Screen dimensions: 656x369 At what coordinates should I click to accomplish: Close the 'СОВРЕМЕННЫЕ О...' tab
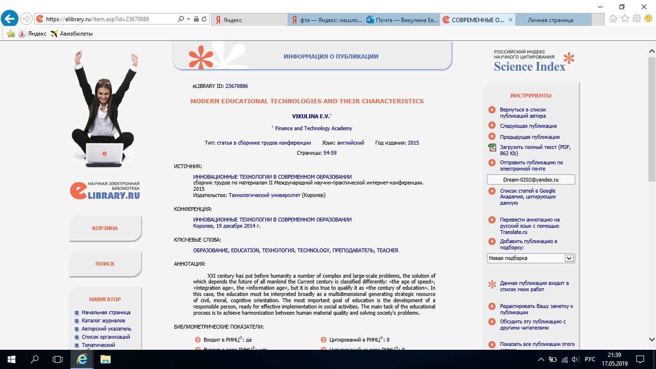(x=510, y=20)
